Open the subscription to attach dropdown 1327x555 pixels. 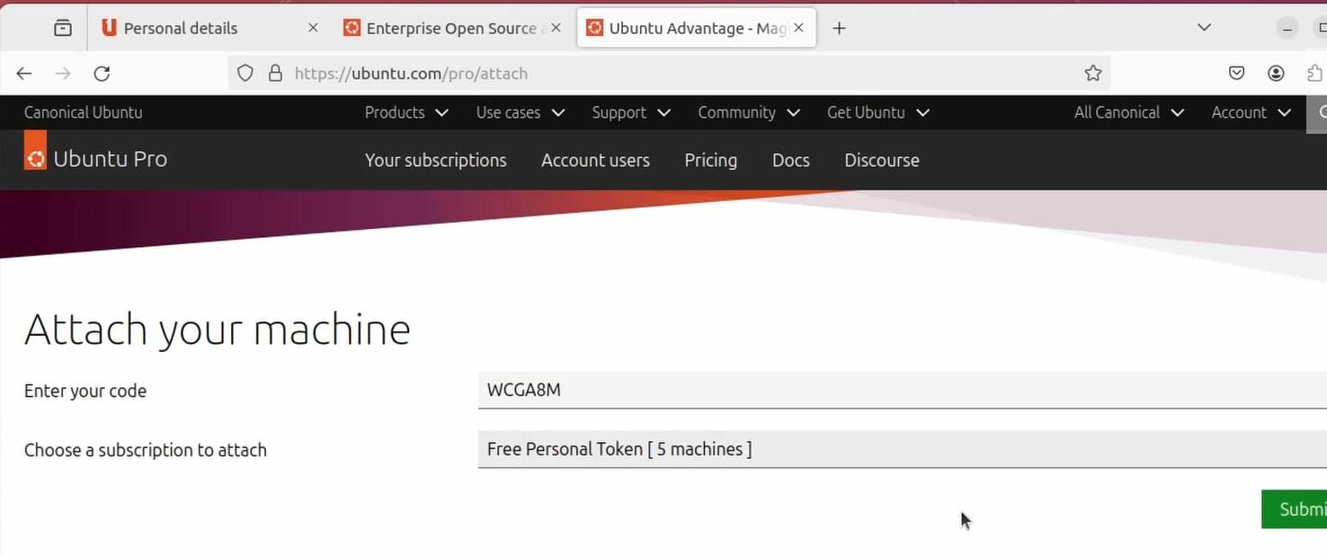(902, 449)
